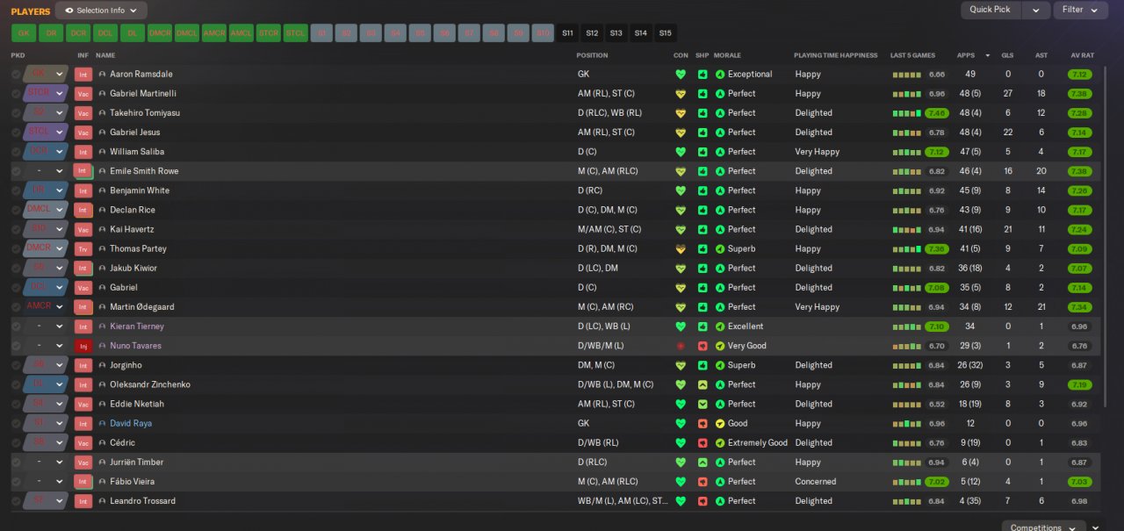Click David Raya's yellow Good morale icon

pyautogui.click(x=721, y=423)
